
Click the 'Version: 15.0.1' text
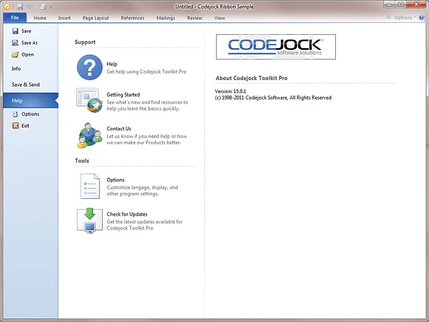(230, 91)
